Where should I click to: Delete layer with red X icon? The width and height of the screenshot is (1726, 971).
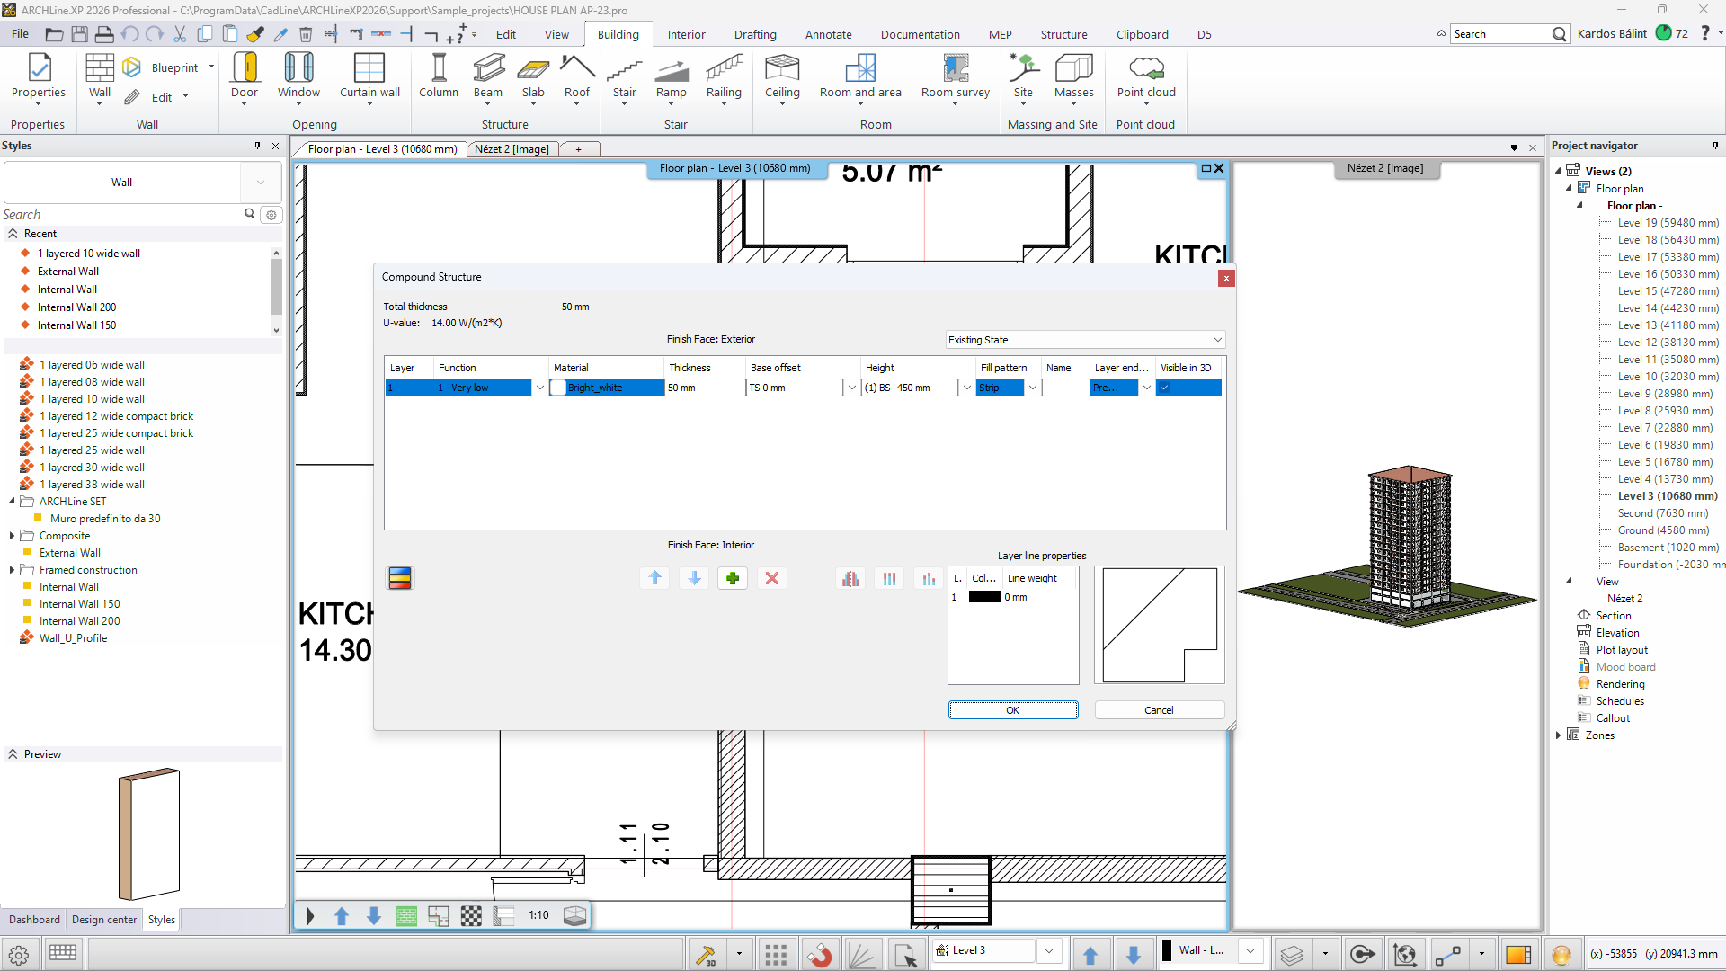coord(771,578)
